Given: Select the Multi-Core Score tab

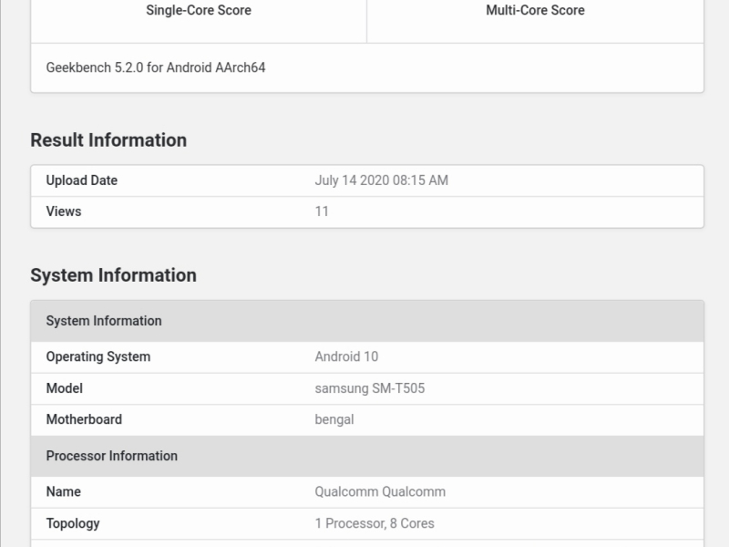Looking at the screenshot, I should (532, 11).
